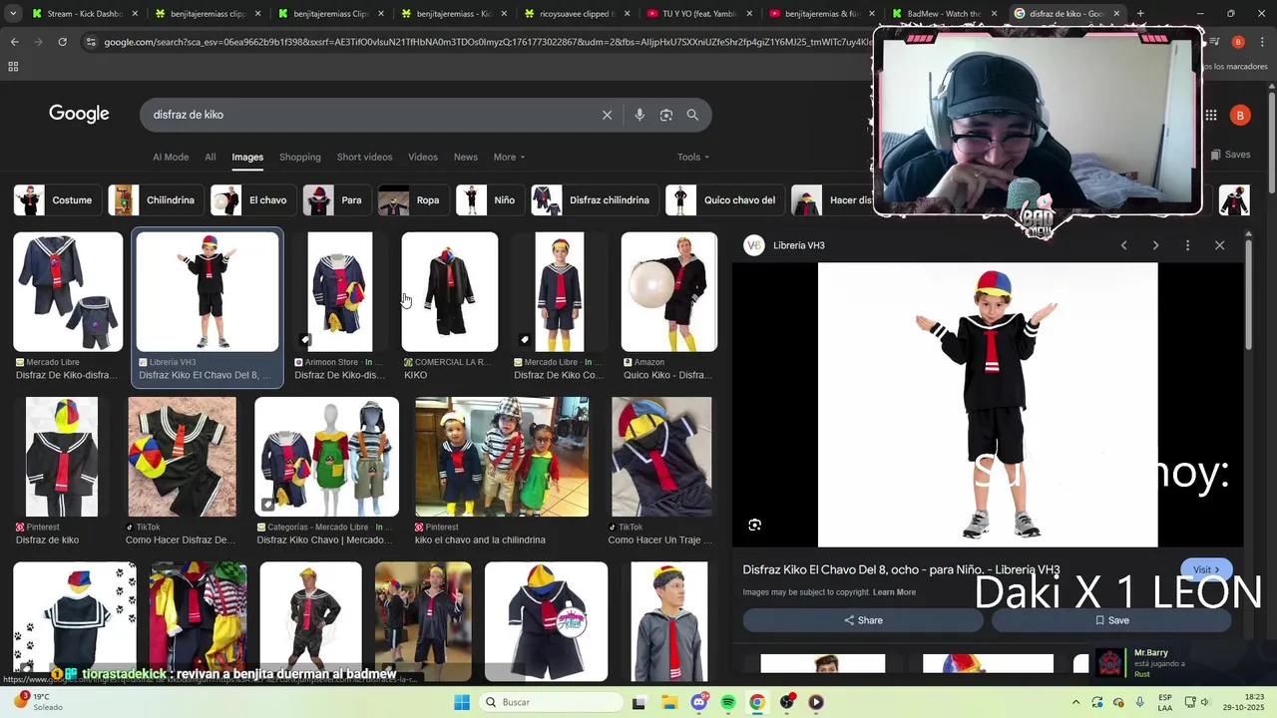The height and width of the screenshot is (718, 1277).
Task: Share the previewed image
Action: point(863,620)
